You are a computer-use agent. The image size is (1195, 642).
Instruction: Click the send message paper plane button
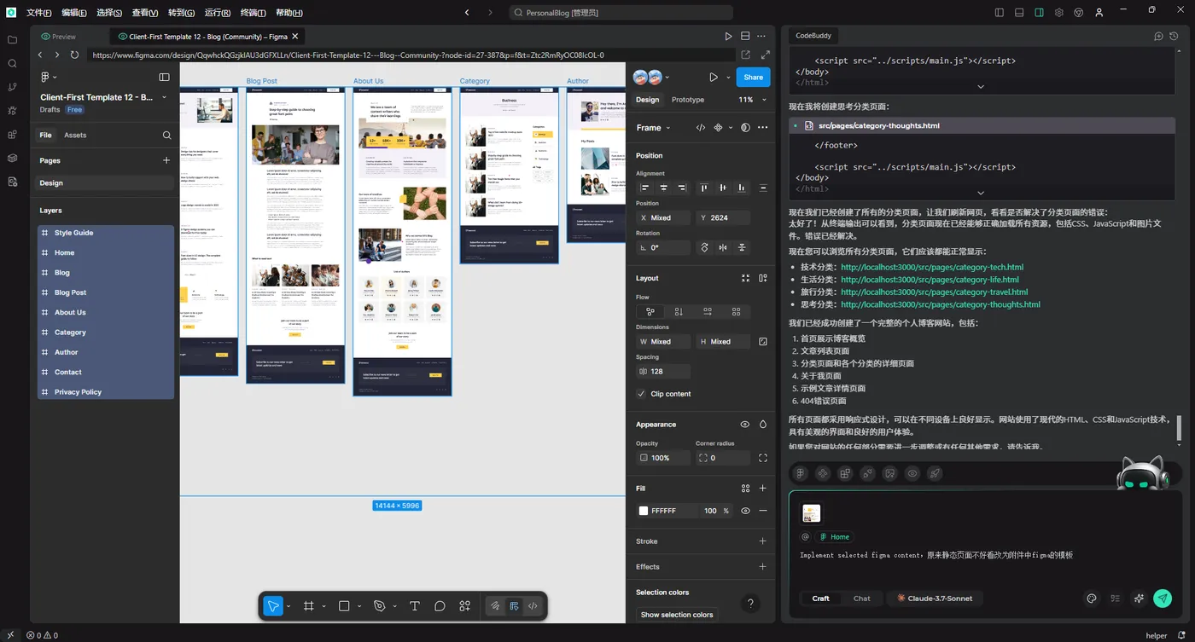click(1162, 599)
